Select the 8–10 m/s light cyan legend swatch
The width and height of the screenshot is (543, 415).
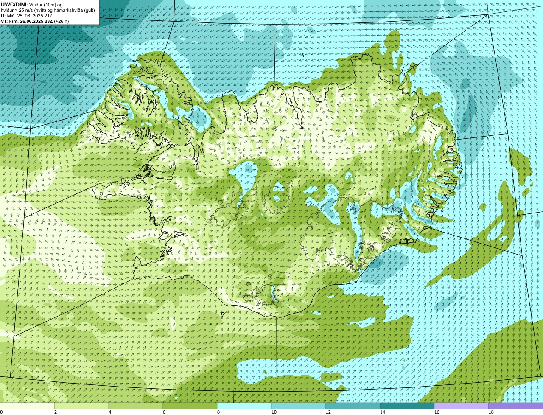pyautogui.click(x=244, y=406)
